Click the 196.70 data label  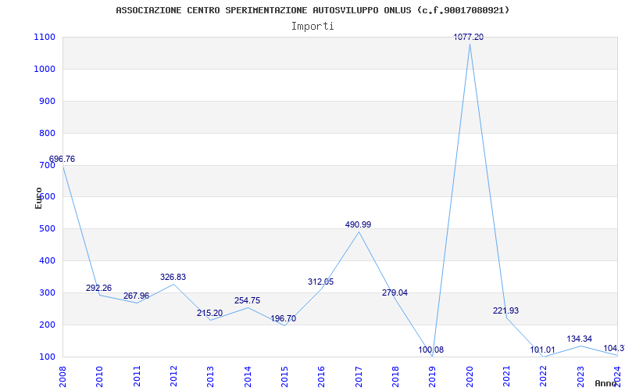click(284, 318)
